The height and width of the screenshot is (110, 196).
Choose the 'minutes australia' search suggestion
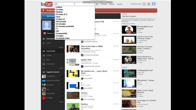coord(75,27)
